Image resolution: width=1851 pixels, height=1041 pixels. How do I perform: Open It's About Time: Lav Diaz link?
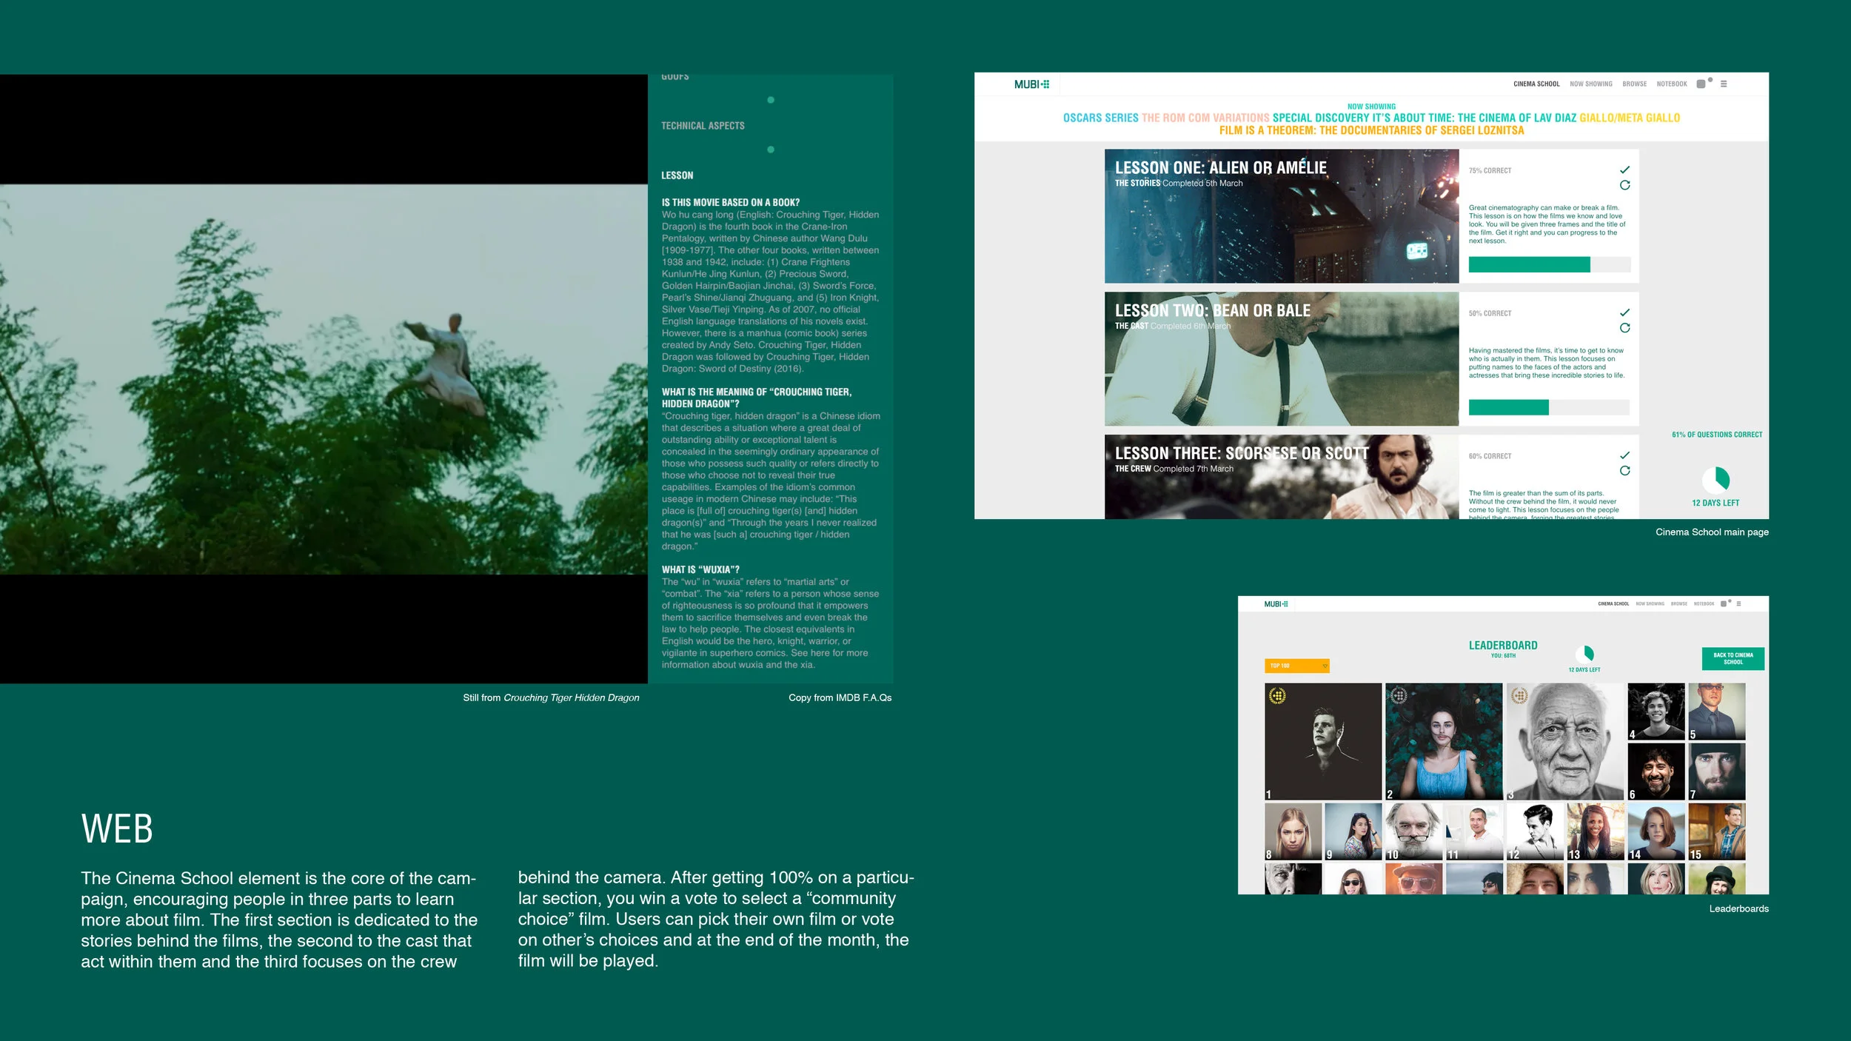1474,118
